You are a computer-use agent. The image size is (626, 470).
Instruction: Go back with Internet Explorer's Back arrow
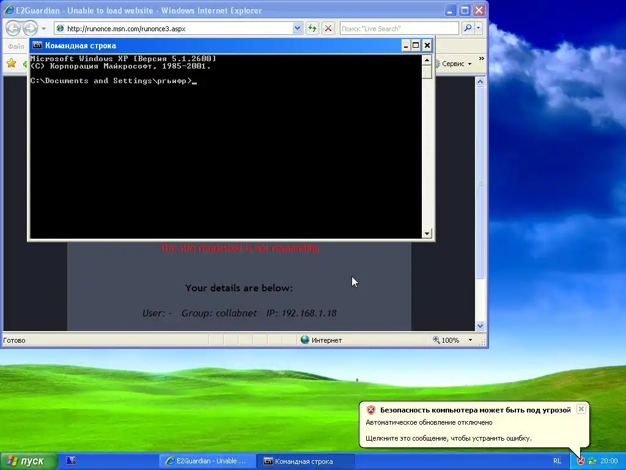coord(13,28)
